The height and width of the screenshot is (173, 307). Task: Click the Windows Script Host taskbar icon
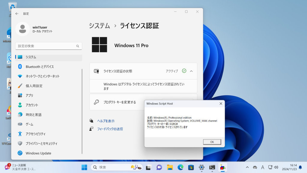pos(223,167)
